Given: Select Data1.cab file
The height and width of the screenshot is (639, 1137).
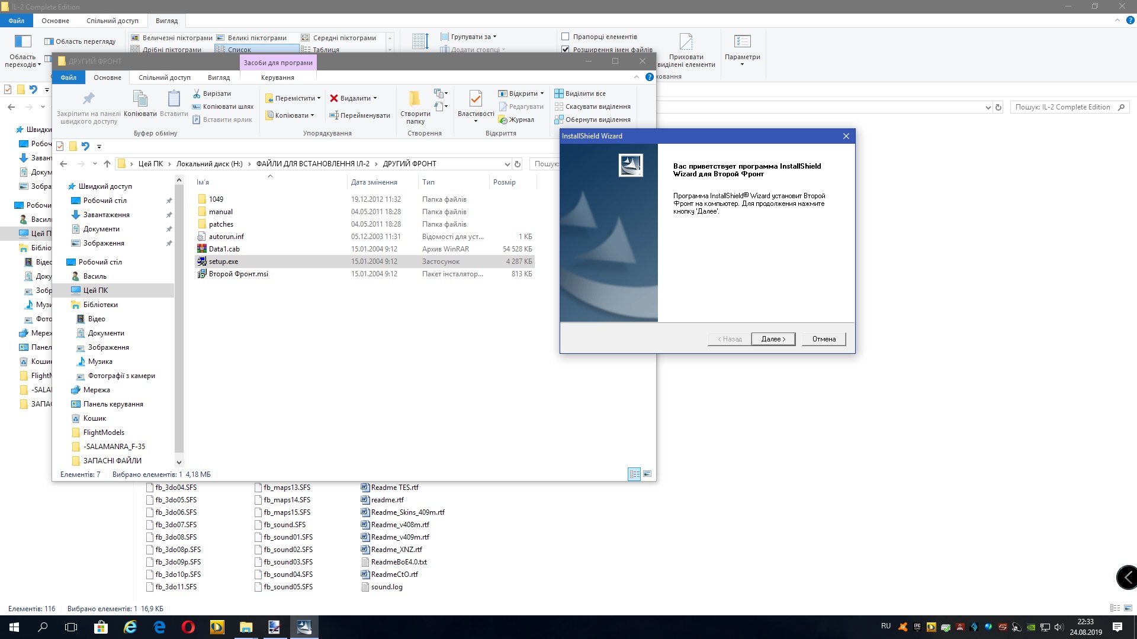Looking at the screenshot, I should tap(365, 249).
